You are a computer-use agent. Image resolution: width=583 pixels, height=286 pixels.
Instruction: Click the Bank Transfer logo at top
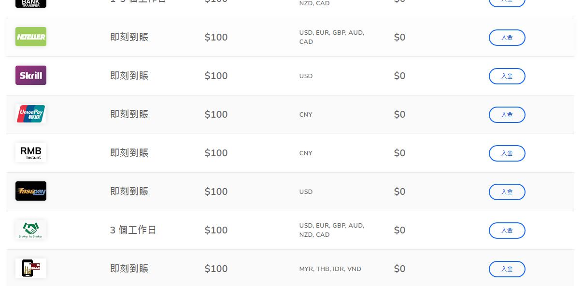(x=31, y=3)
